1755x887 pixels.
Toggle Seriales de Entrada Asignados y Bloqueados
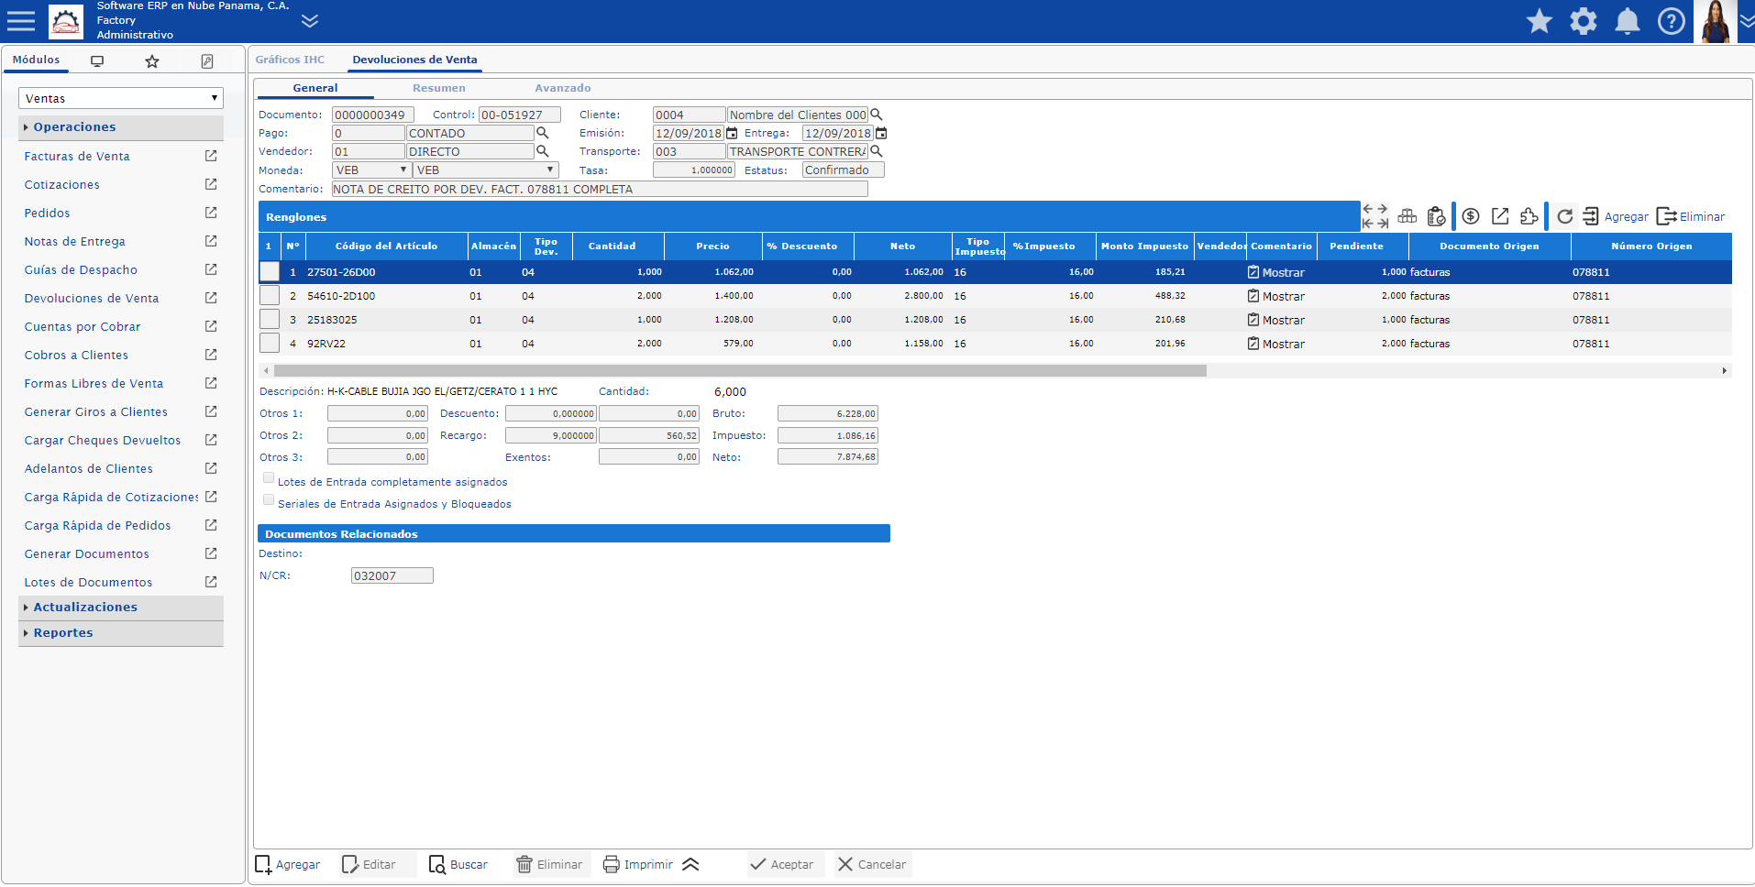pyautogui.click(x=269, y=500)
